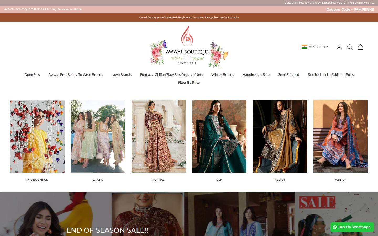Click the PRE BOOKINGS label link
Image resolution: width=378 pixels, height=236 pixels.
tap(37, 180)
